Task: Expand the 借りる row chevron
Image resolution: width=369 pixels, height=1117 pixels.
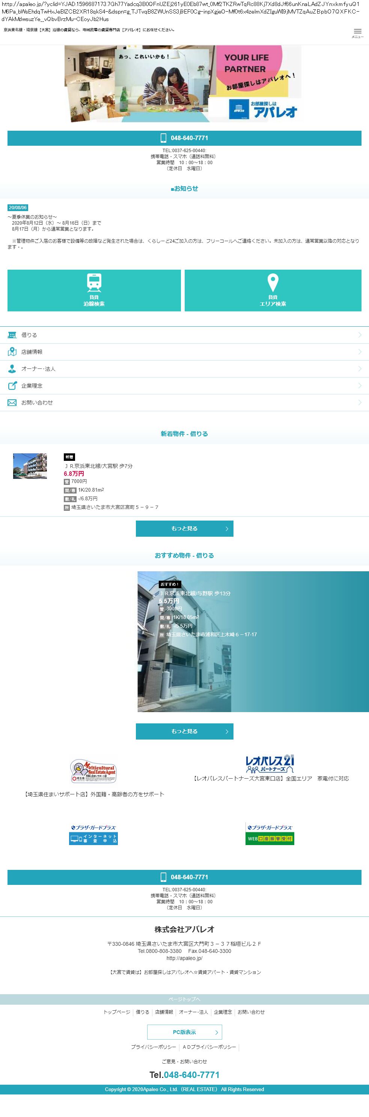Action: (x=360, y=335)
